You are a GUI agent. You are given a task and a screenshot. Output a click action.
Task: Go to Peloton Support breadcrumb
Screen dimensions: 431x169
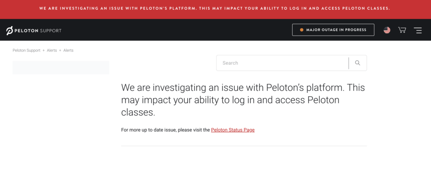[x=27, y=50]
